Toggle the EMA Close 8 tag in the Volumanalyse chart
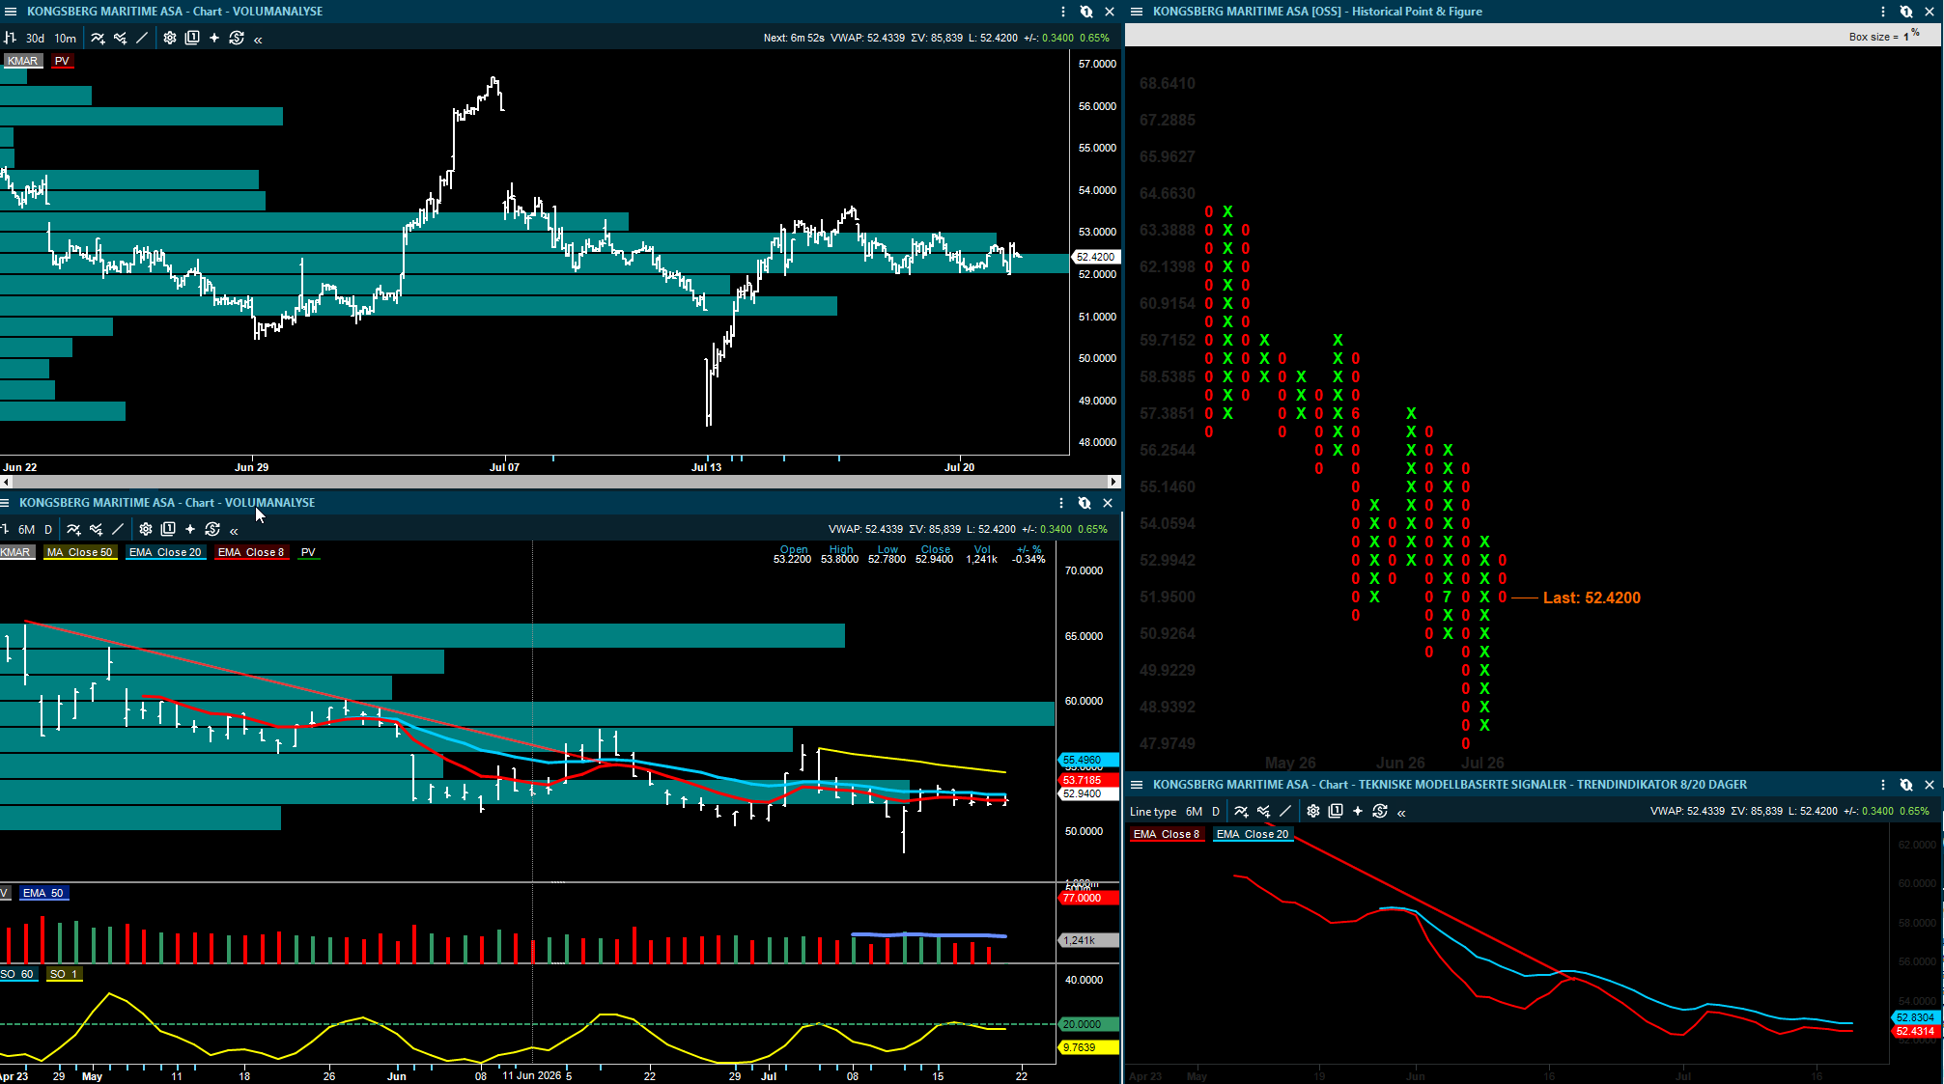 (x=251, y=552)
